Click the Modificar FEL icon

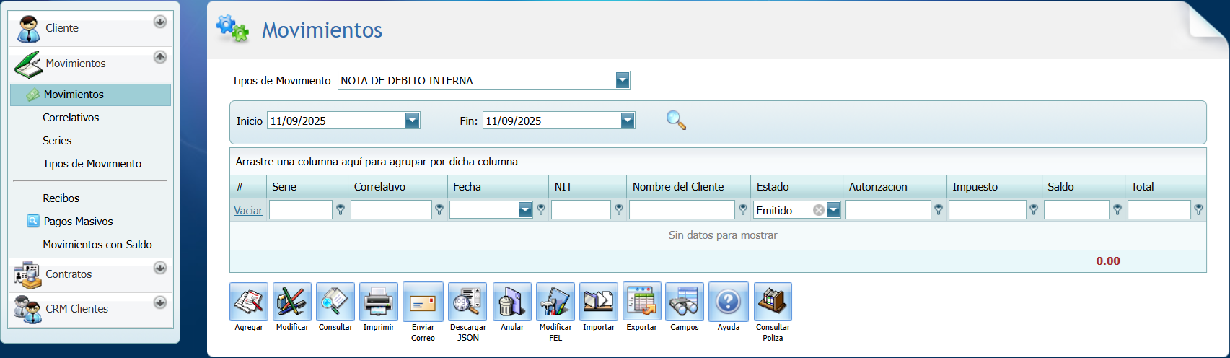pyautogui.click(x=555, y=302)
